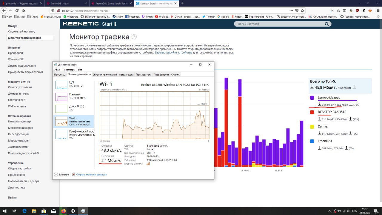Click Выйти to log out of Keenetic
This screenshot has width=382, height=215.
[x=12, y=197]
